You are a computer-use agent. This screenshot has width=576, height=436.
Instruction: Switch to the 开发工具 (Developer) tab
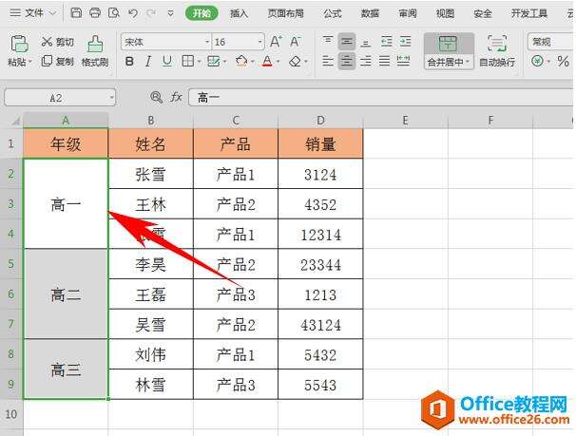(529, 13)
